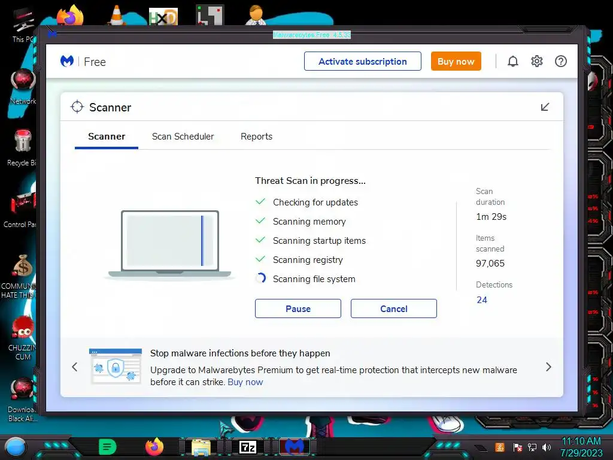The image size is (613, 460).
Task: Click the scan duration value 1m 29s
Action: coord(491,217)
